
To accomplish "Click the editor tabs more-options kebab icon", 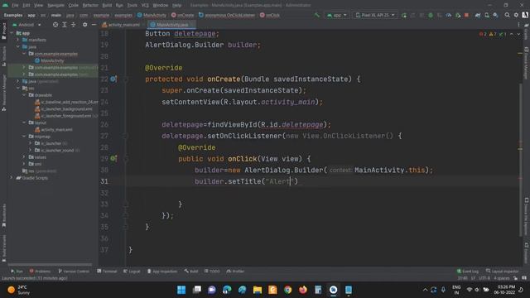I will pos(518,25).
